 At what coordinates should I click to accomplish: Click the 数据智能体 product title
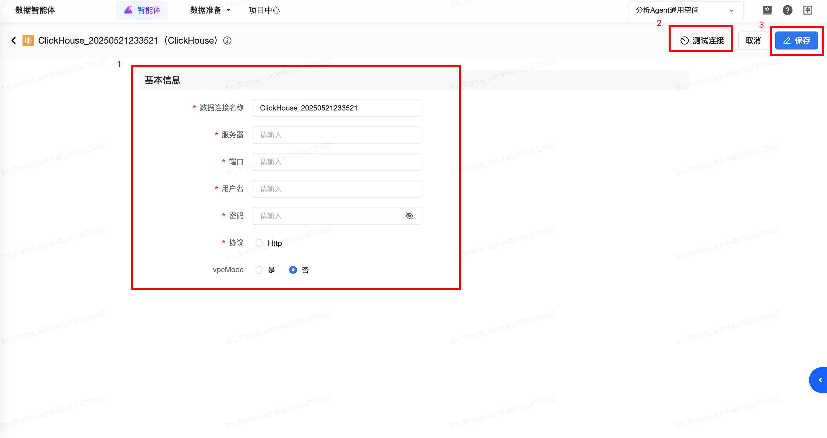[35, 10]
